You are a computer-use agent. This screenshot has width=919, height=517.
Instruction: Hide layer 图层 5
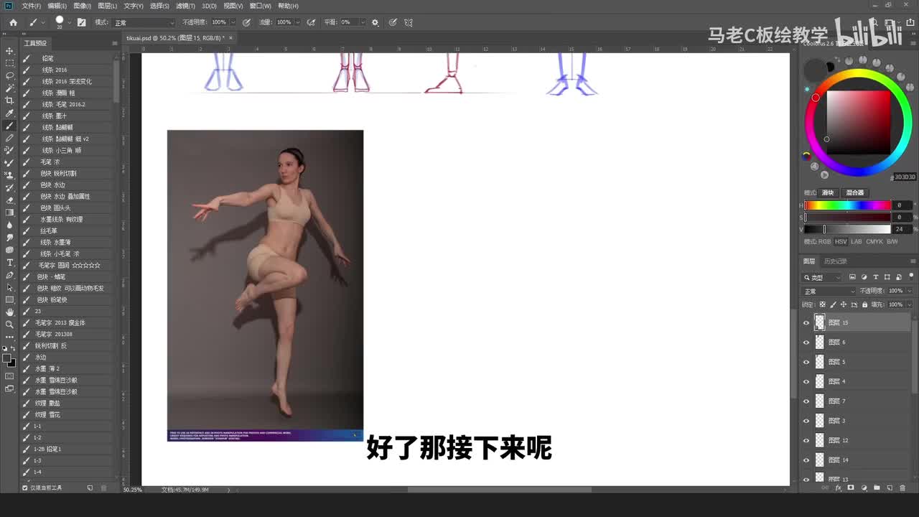806,362
